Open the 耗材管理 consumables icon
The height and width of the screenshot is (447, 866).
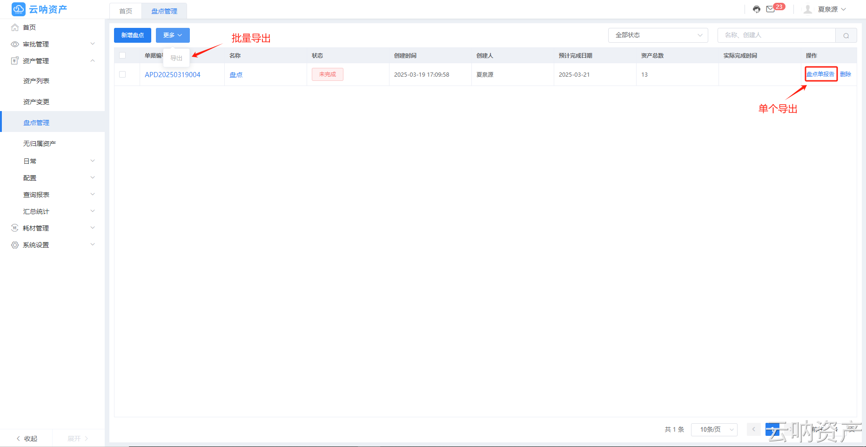14,228
